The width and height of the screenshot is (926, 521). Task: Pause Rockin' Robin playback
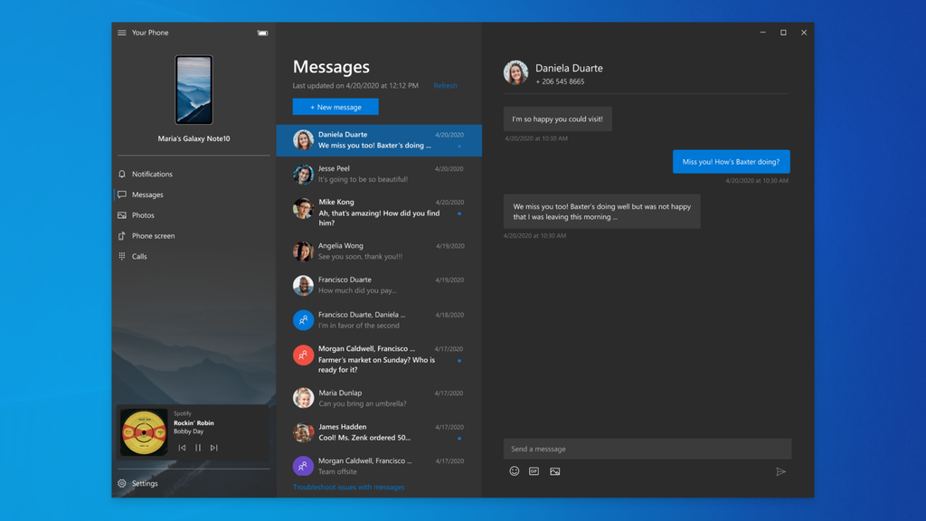198,447
